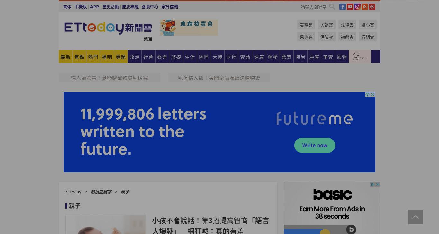Open the 小孩不會說話 article headline
439x234 pixels.
point(211,226)
